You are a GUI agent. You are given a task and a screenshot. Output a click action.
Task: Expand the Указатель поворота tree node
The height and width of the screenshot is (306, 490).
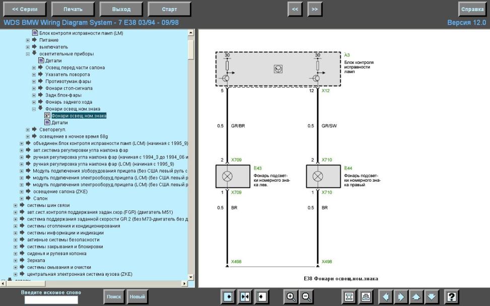(34, 74)
